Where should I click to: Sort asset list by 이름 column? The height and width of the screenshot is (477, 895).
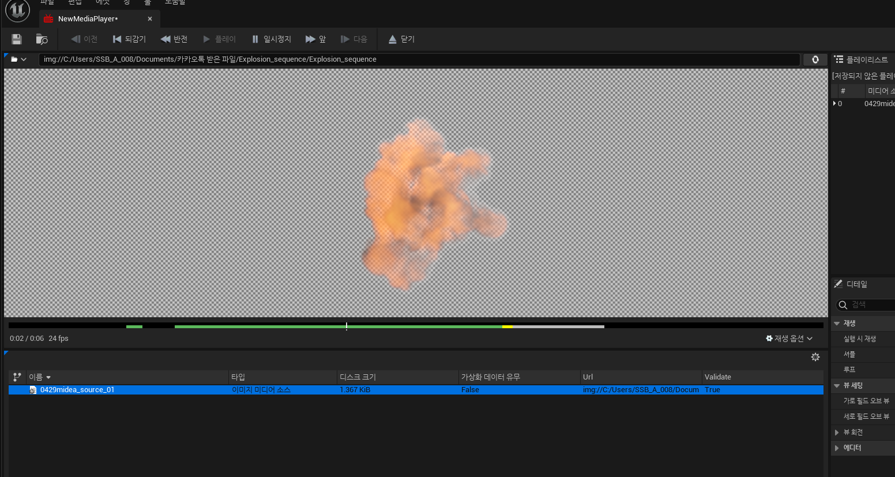pos(127,377)
